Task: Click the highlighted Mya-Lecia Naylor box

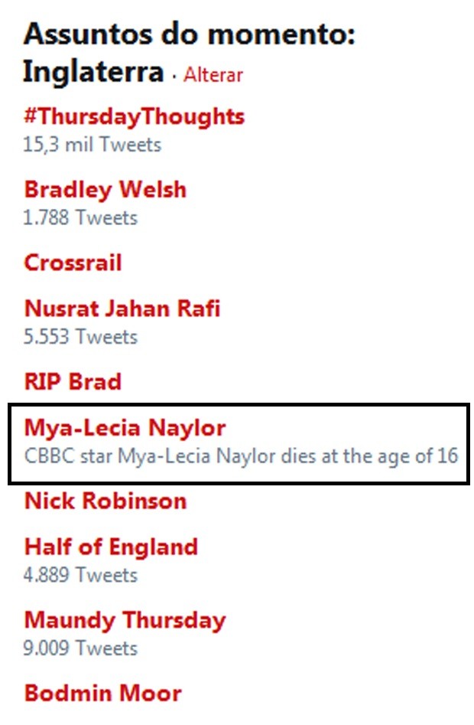Action: (239, 444)
